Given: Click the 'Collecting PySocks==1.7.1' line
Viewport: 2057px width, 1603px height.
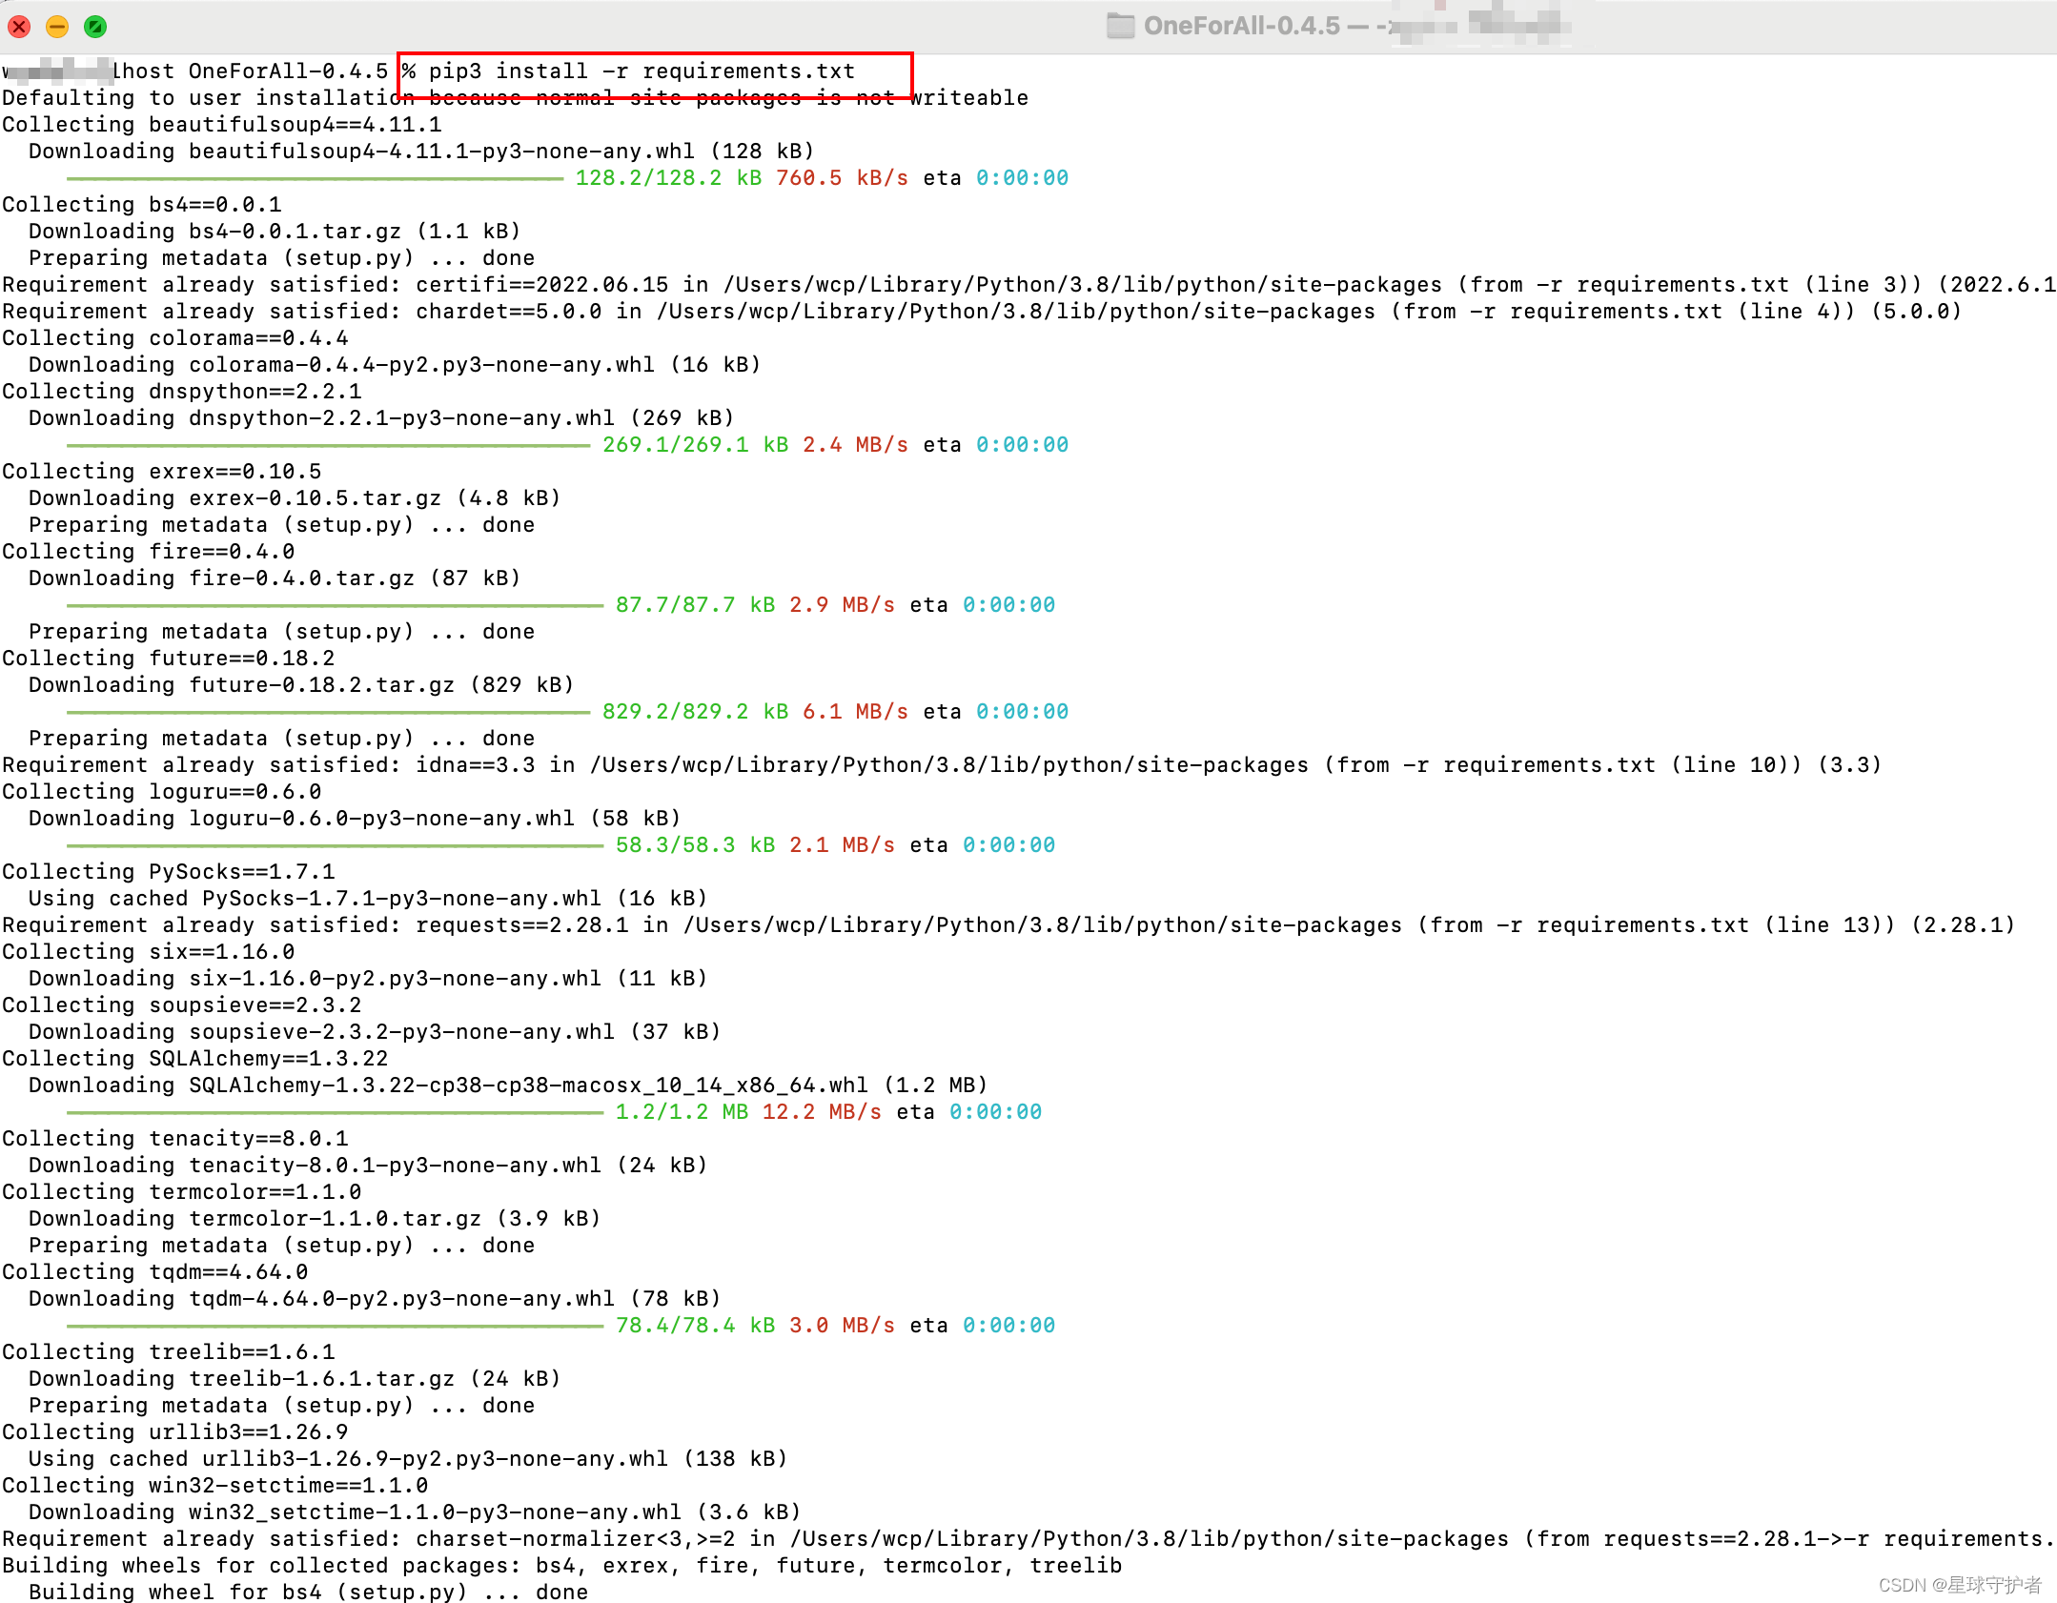Looking at the screenshot, I should pyautogui.click(x=169, y=872).
